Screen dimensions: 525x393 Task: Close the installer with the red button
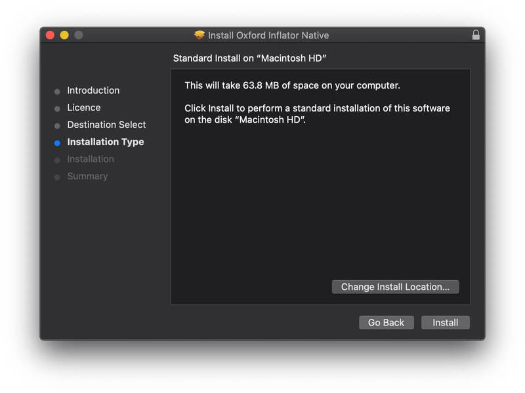pyautogui.click(x=50, y=35)
